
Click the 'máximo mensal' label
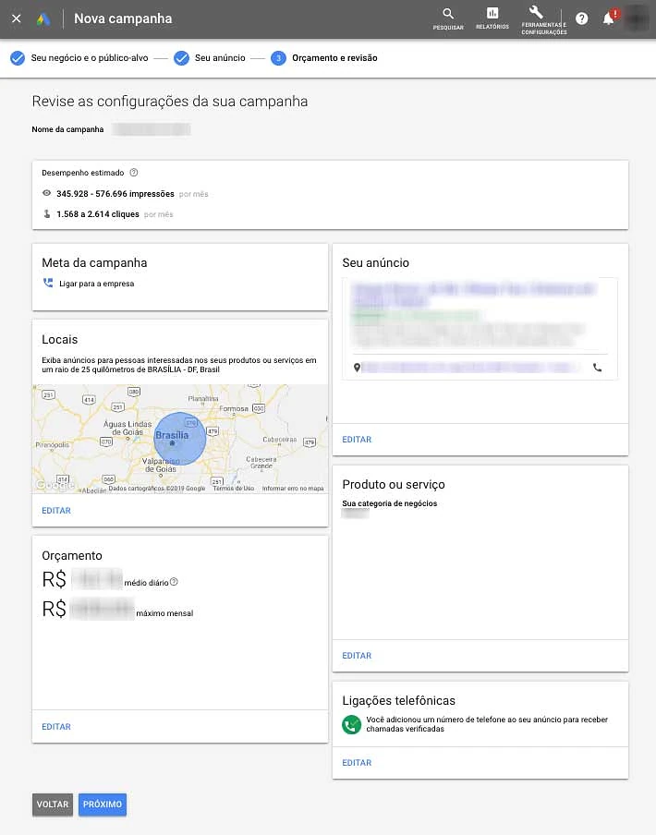[x=164, y=613]
